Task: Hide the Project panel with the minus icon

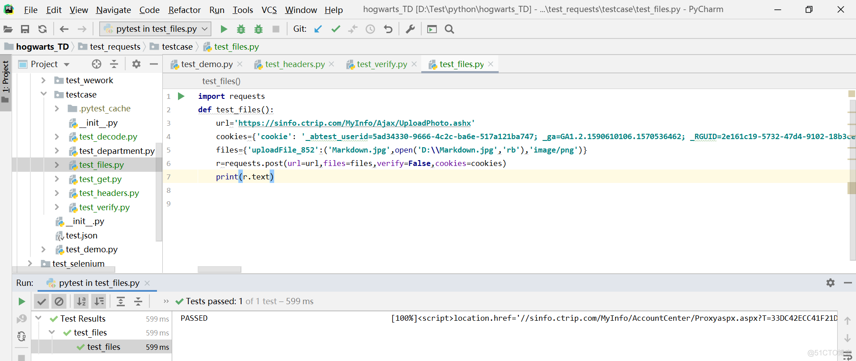Action: coord(154,64)
